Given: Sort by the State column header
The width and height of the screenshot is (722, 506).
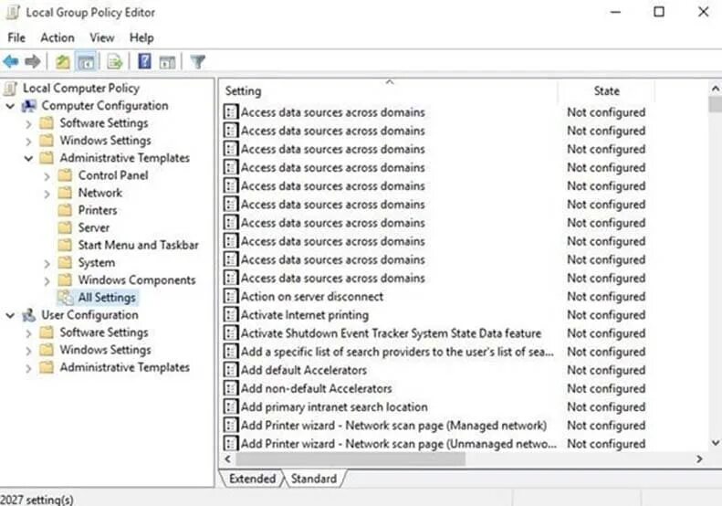Looking at the screenshot, I should tap(606, 91).
